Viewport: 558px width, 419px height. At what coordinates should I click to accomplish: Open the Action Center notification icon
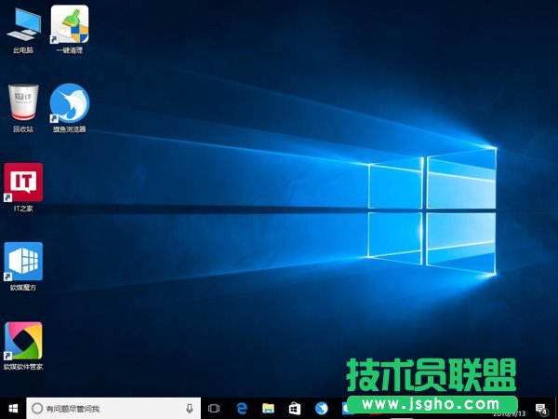(x=541, y=408)
